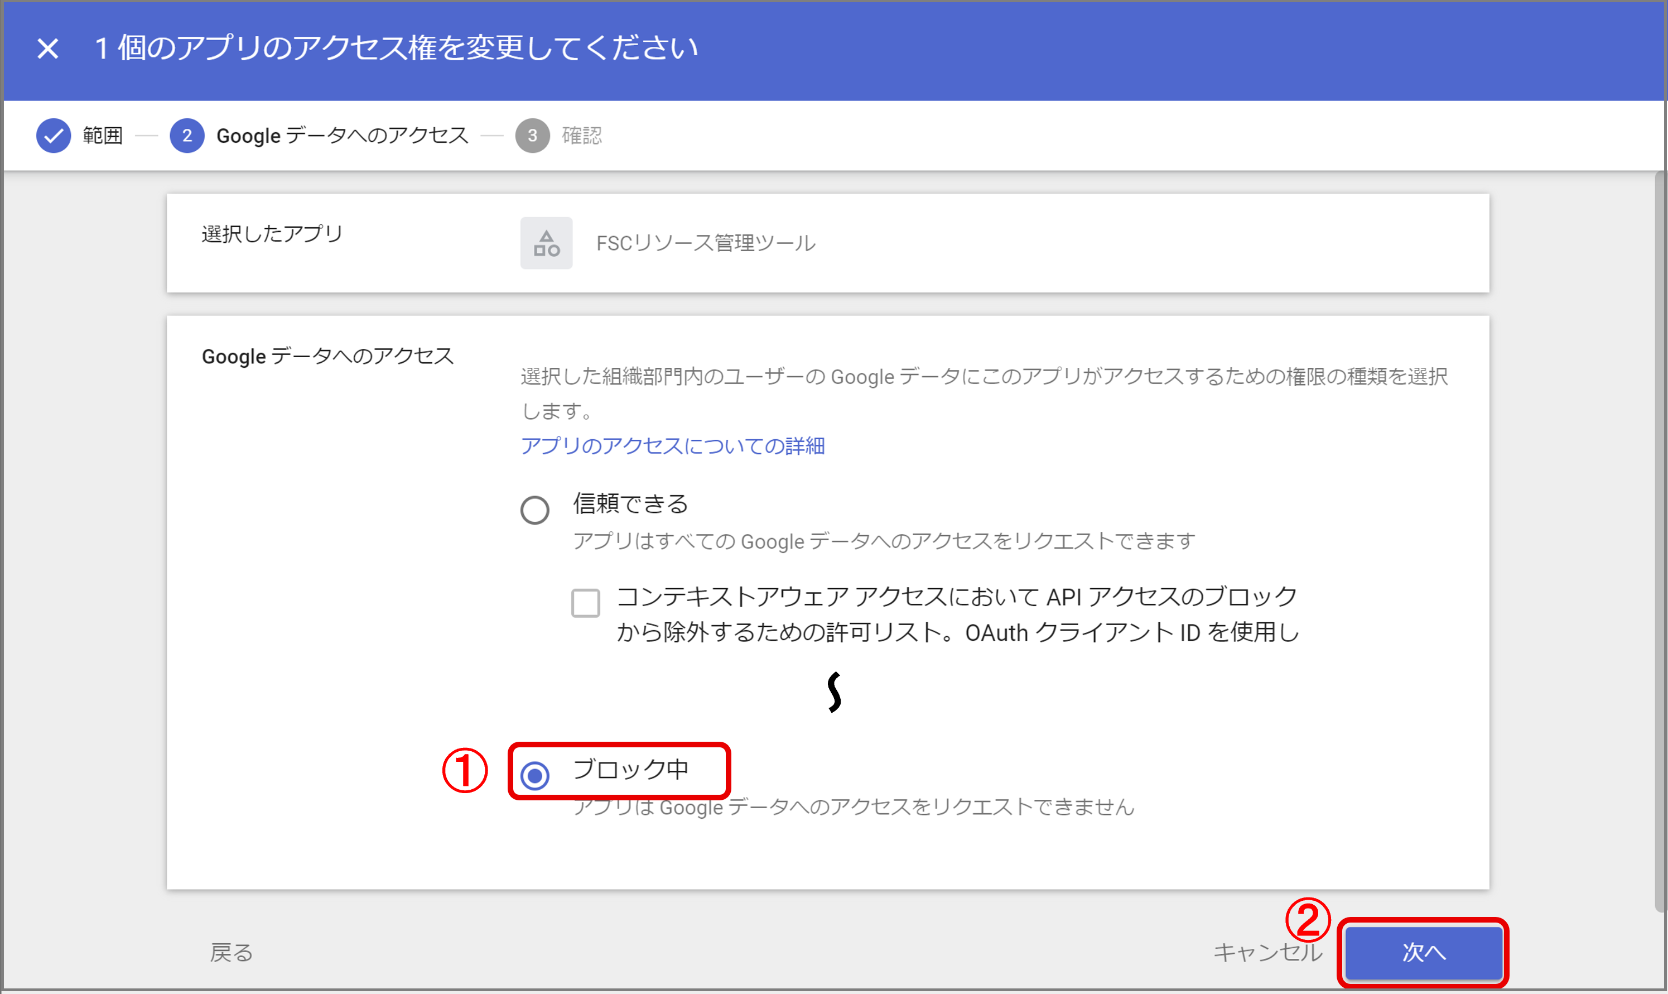1668x994 pixels.
Task: Close the access change dialog with X
Action: pos(47,48)
